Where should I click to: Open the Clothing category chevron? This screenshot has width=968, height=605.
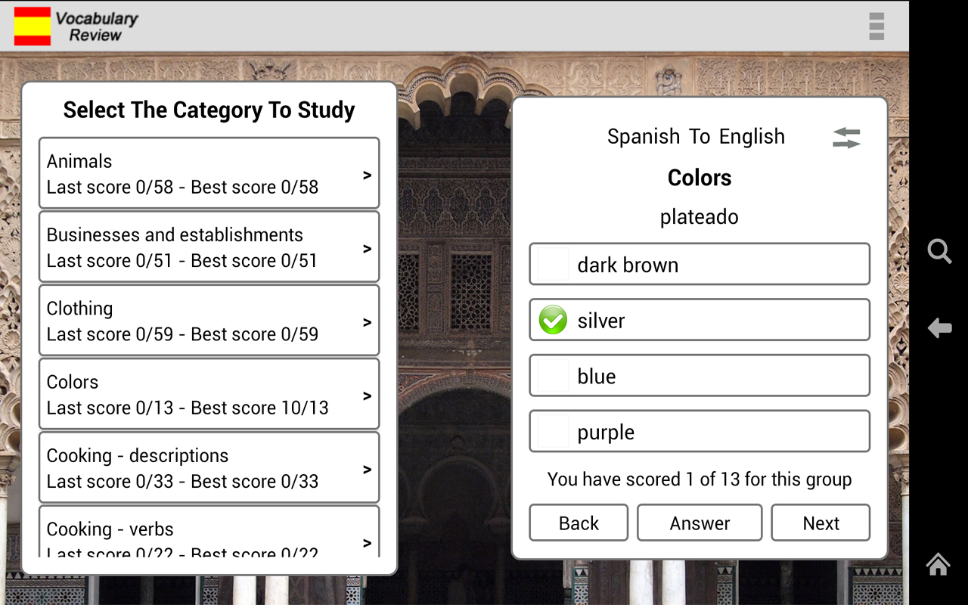367,320
